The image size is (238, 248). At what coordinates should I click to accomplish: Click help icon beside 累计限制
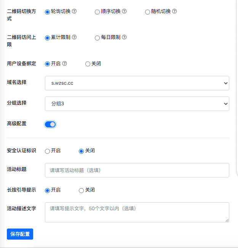click(74, 37)
